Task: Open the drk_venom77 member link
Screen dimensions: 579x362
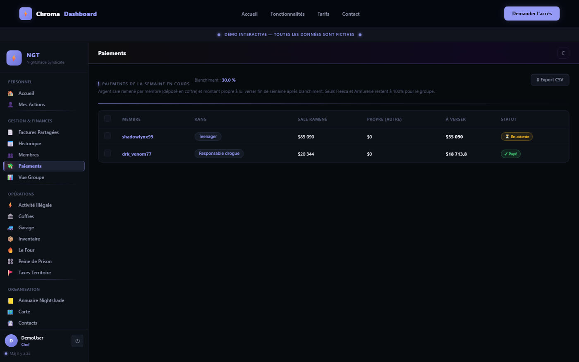Action: (x=136, y=154)
